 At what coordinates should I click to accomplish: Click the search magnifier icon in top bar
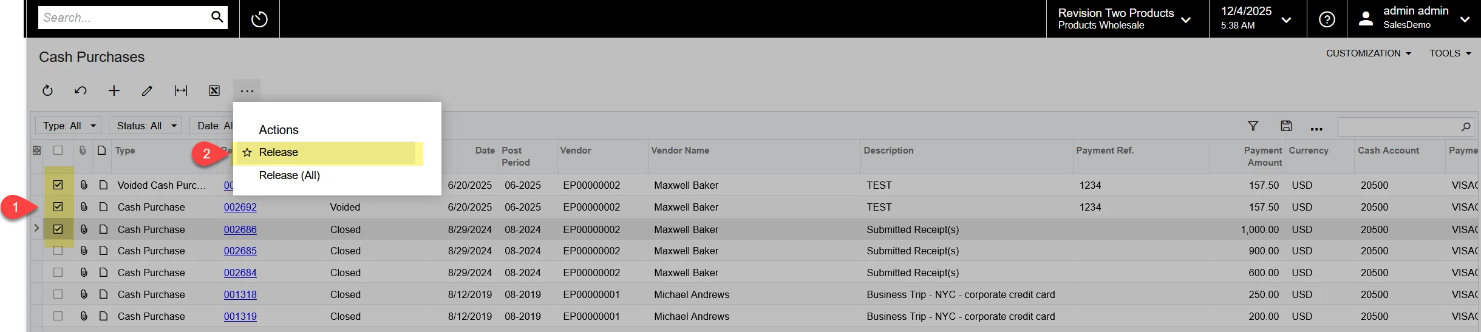pos(217,17)
